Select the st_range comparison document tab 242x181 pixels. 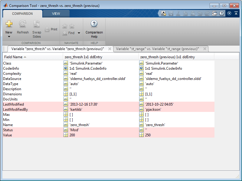157,49
